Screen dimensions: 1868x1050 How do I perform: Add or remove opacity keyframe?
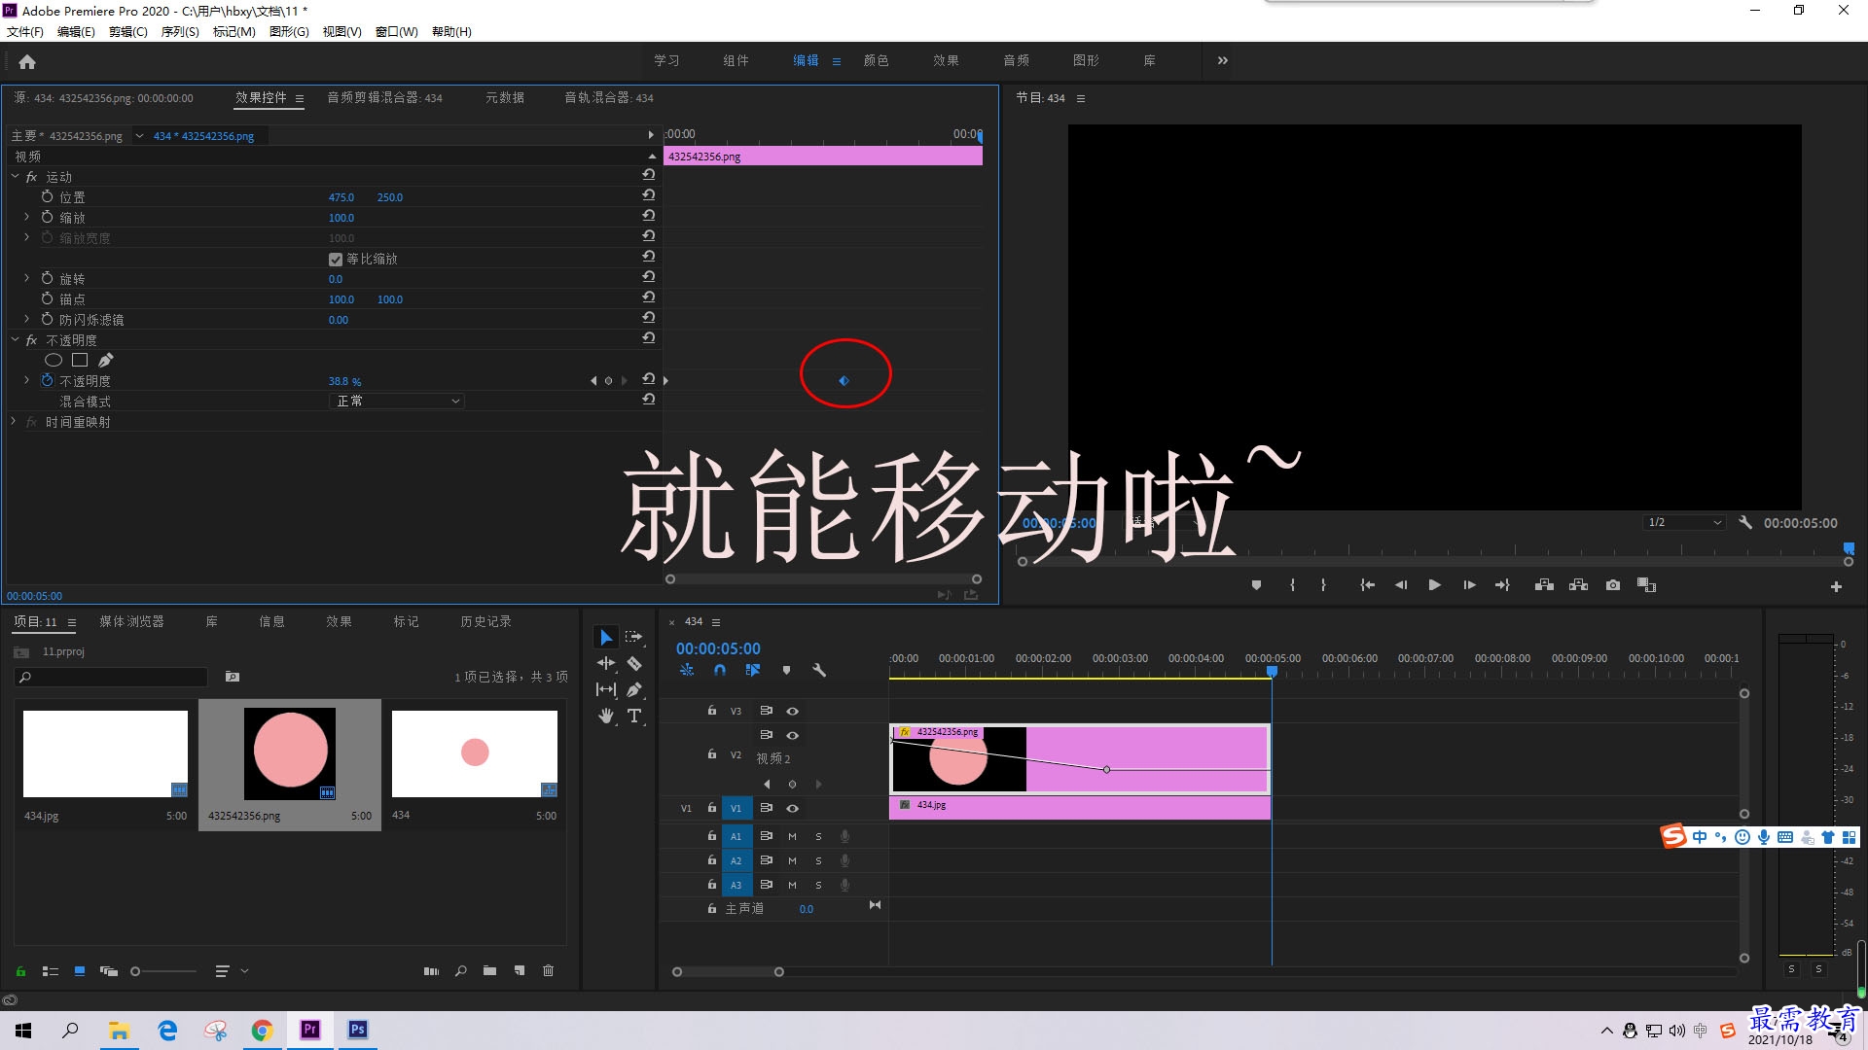coord(609,381)
